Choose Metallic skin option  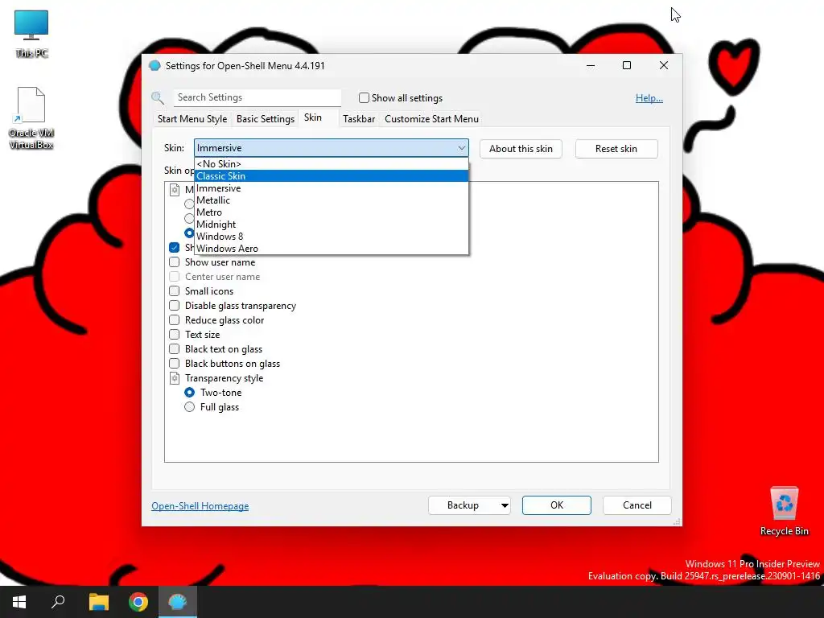[331, 200]
